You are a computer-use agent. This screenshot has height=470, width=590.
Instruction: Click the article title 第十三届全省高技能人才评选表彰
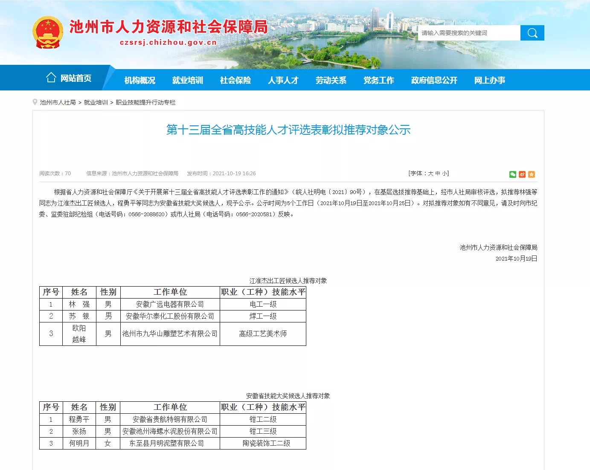(288, 130)
